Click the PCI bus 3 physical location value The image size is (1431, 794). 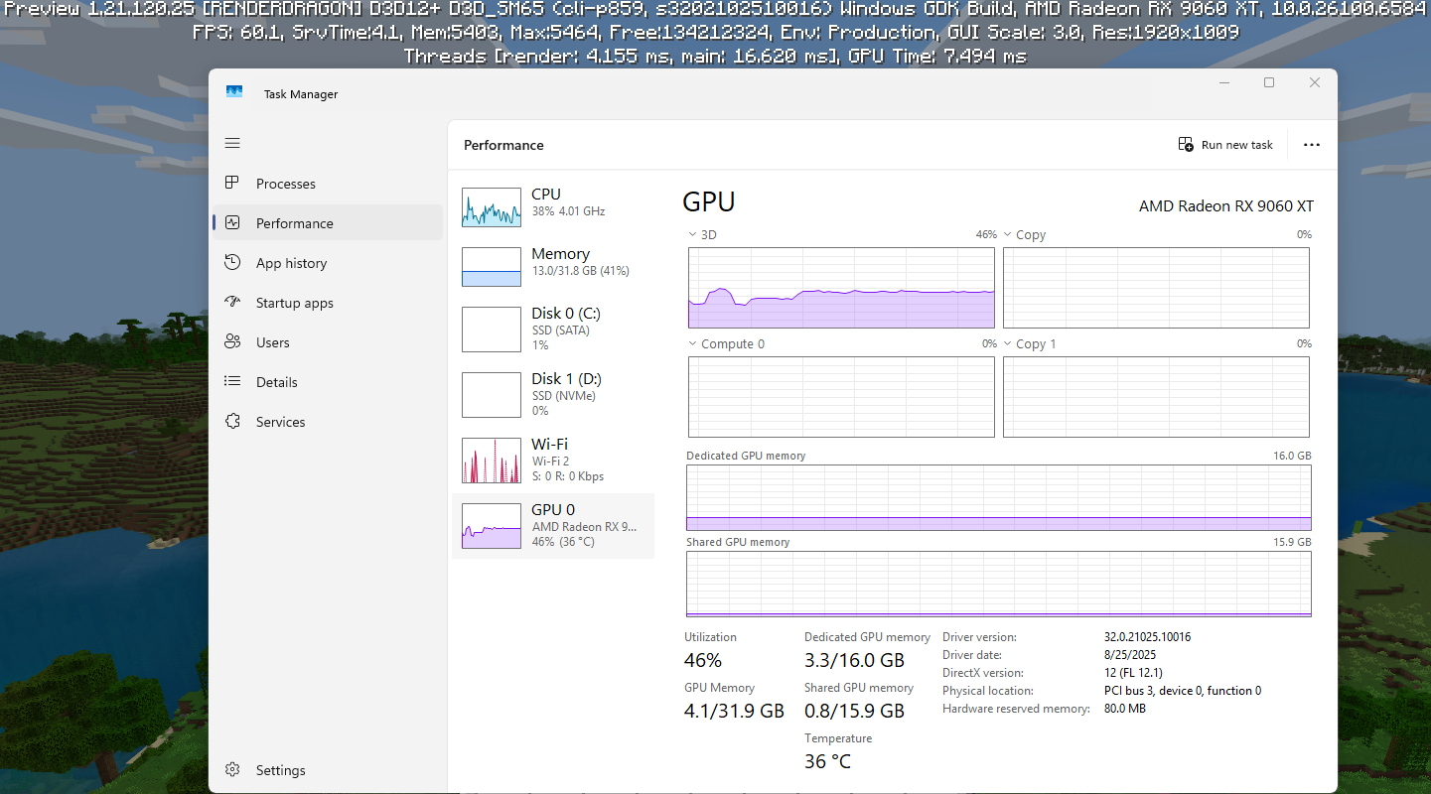(x=1183, y=691)
